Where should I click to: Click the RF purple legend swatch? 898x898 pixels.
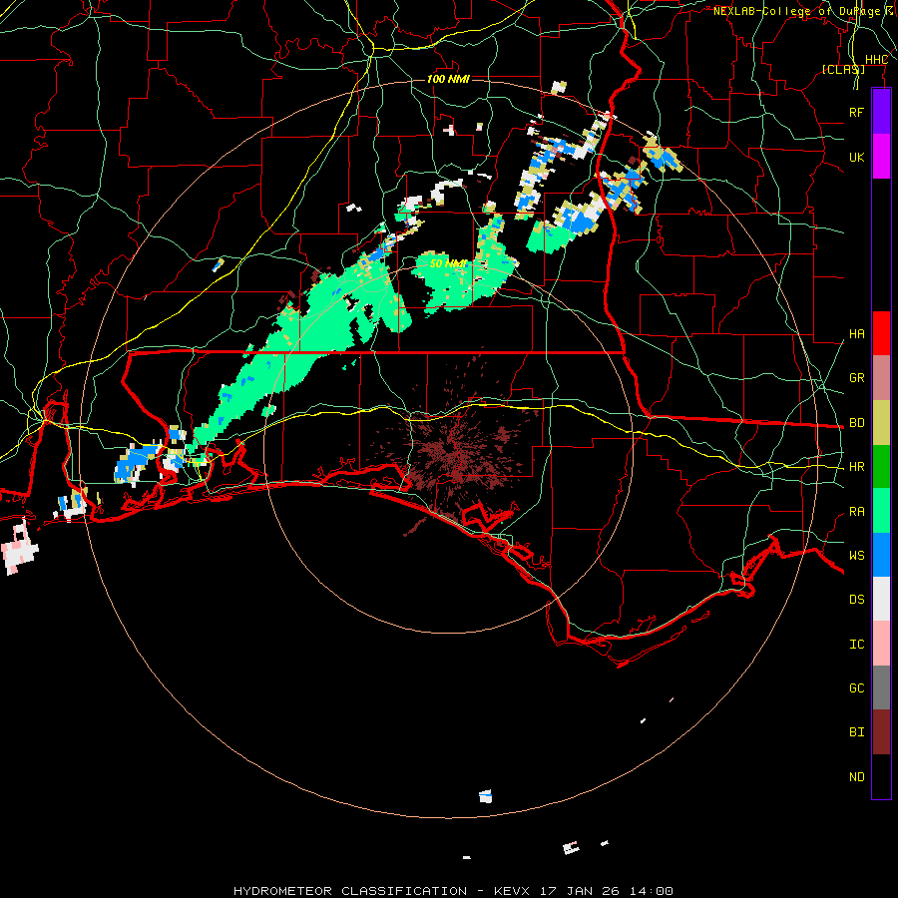click(x=881, y=112)
